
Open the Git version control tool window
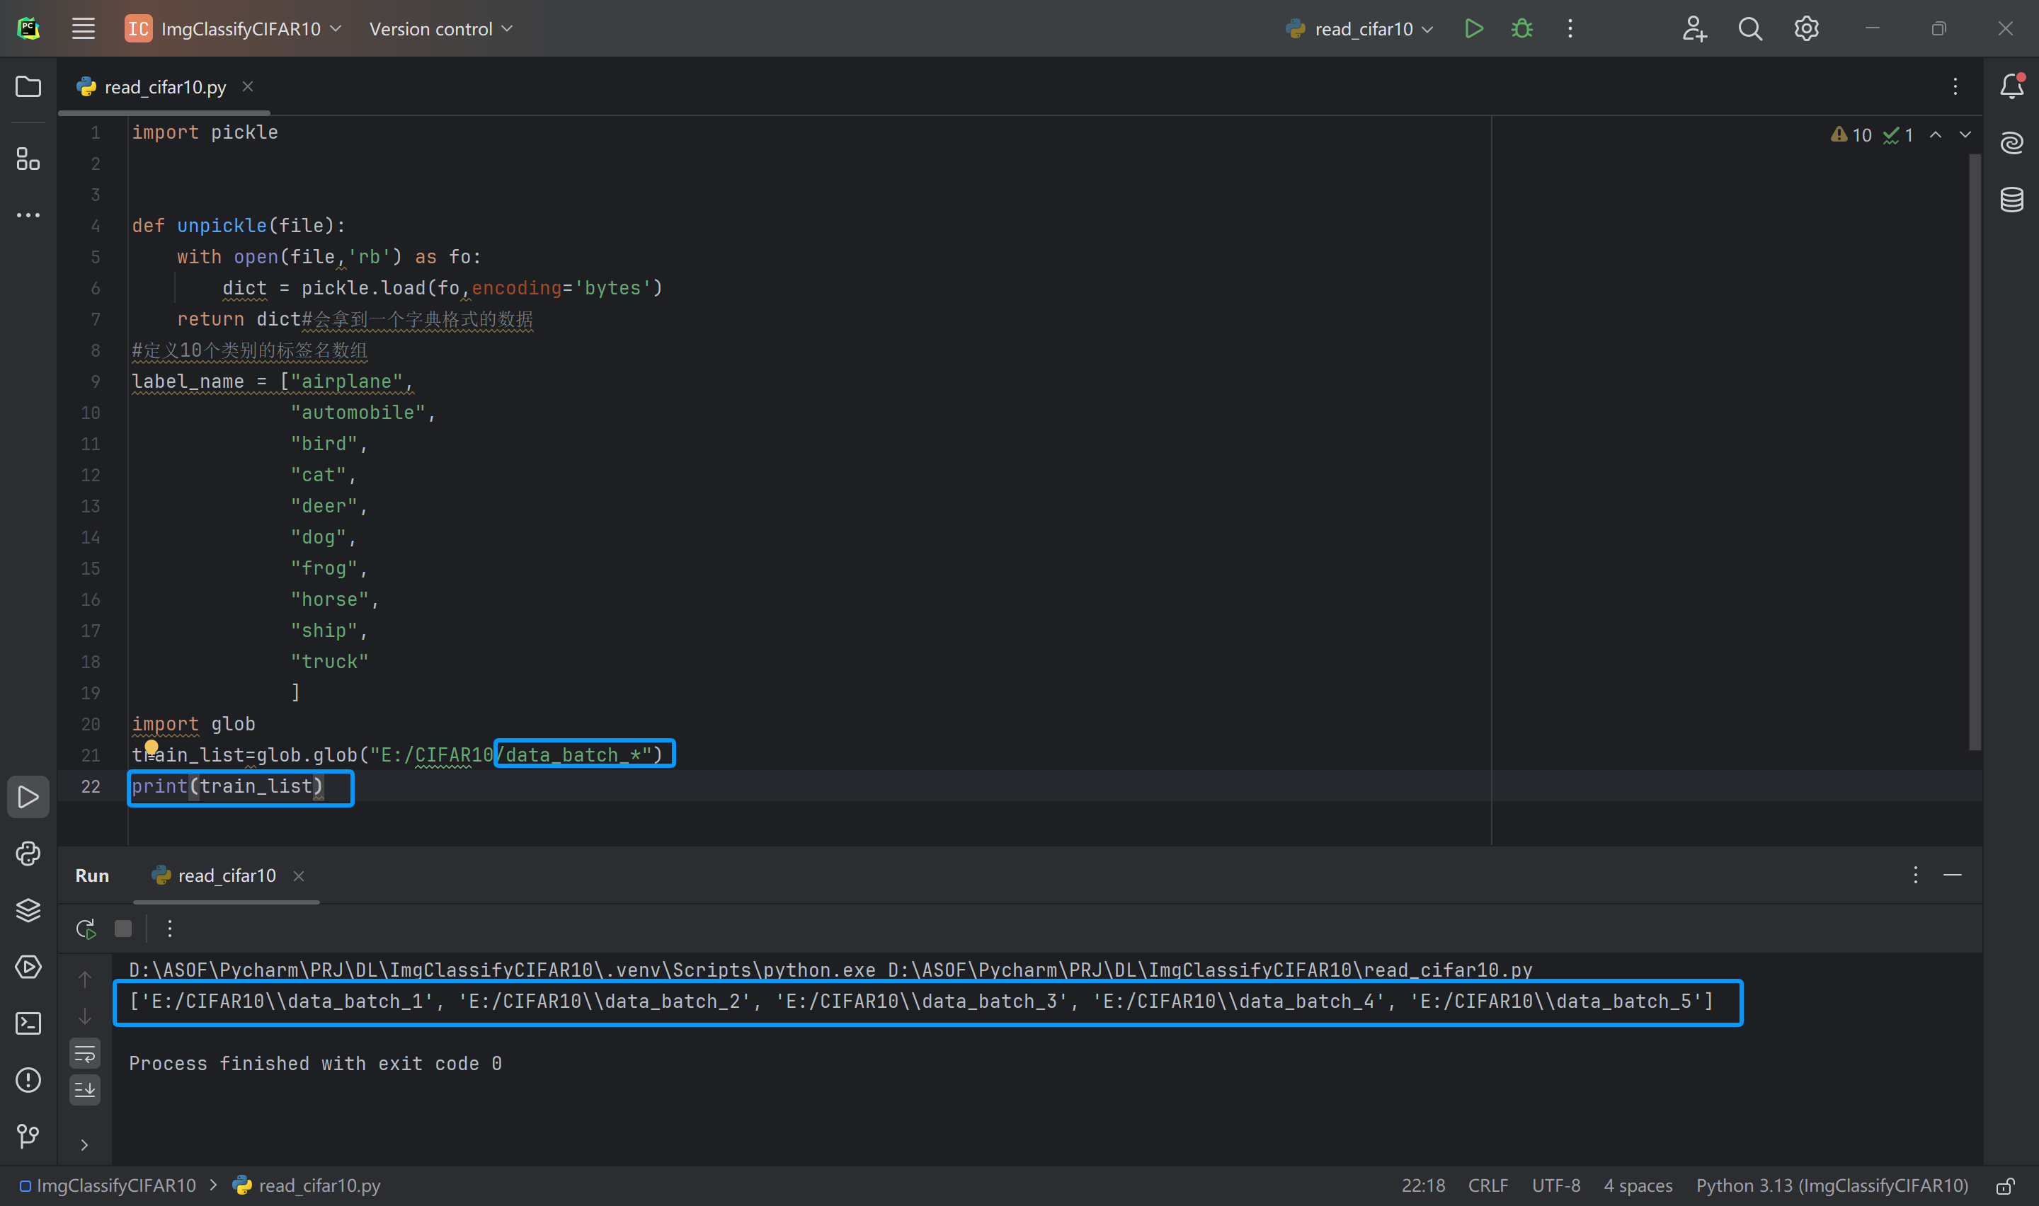pos(28,1135)
